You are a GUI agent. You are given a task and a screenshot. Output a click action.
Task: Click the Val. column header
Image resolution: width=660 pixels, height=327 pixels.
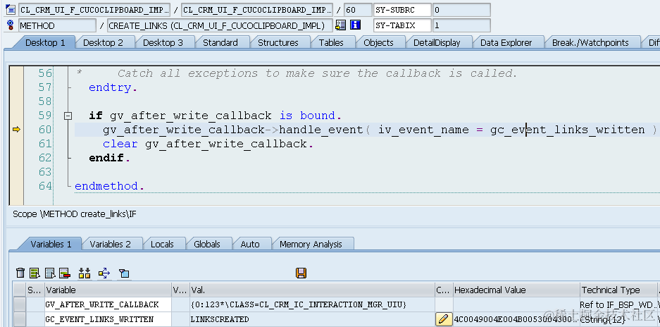(312, 290)
